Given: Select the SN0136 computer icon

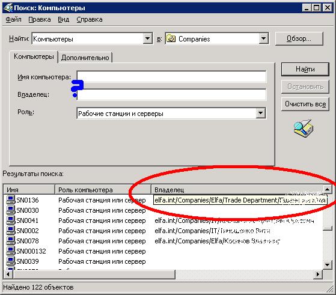Looking at the screenshot, I should (x=10, y=199).
